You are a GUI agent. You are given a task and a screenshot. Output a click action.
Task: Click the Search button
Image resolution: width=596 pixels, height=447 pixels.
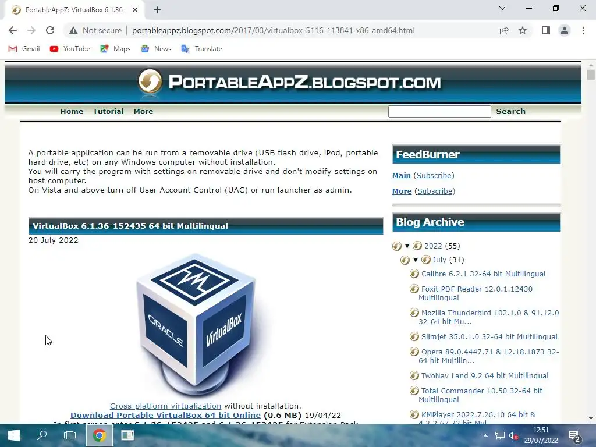coord(510,111)
